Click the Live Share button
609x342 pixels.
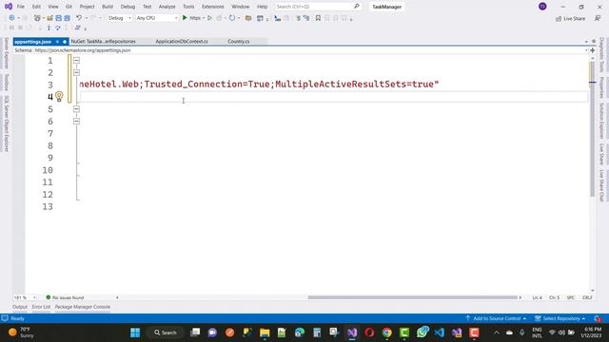pos(570,18)
